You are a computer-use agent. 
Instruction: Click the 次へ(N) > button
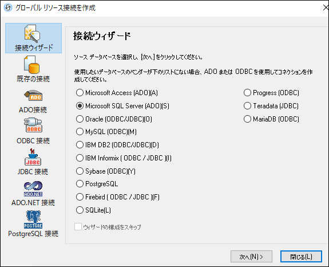251,257
